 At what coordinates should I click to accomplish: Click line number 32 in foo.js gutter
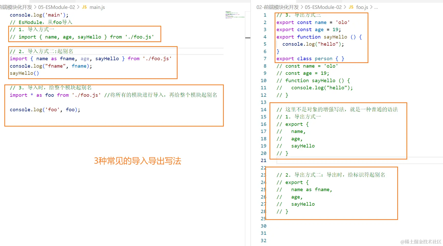[x=263, y=240]
